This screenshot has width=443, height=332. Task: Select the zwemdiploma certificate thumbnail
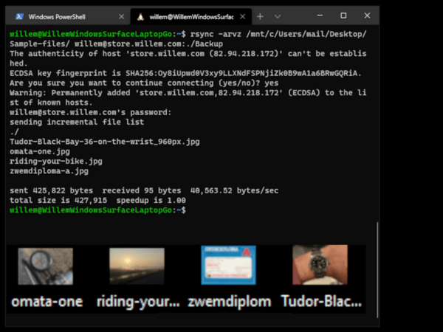[228, 266]
